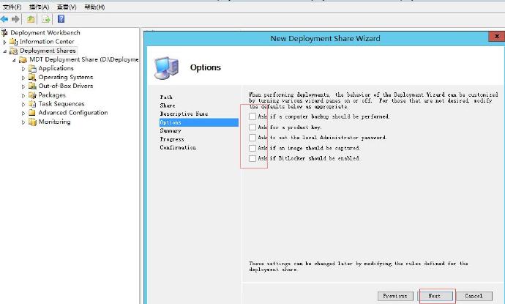Expand the Operating Systems tree node
The width and height of the screenshot is (505, 304).
(23, 78)
